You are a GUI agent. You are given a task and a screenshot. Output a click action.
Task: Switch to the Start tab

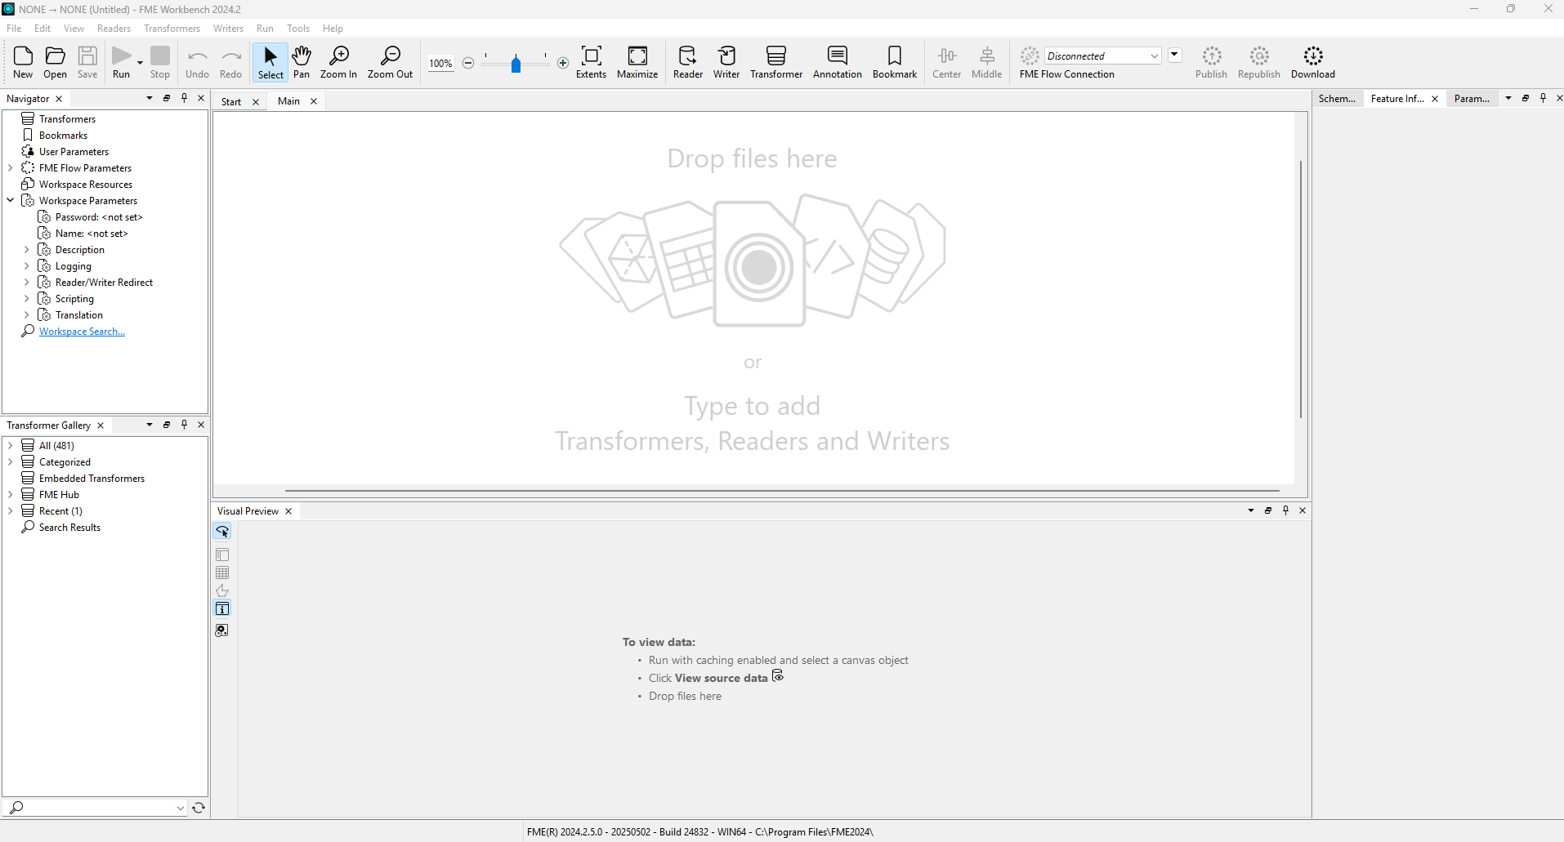point(231,101)
